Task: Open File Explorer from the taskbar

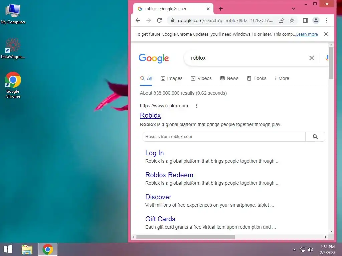Action: (27, 249)
